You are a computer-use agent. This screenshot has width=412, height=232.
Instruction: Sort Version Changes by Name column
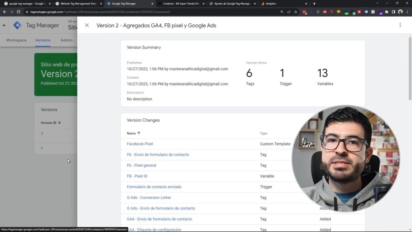(134, 133)
